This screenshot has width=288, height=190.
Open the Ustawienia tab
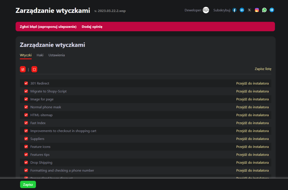[57, 55]
